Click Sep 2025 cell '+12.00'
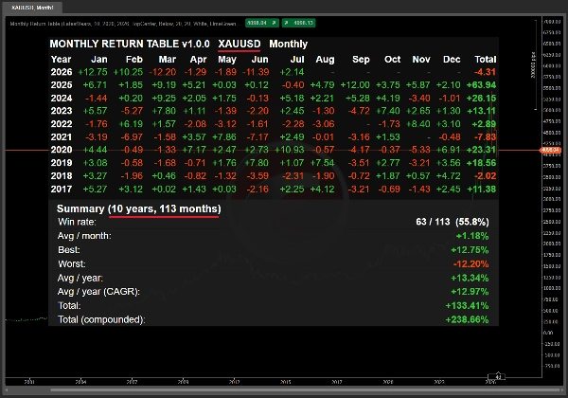The image size is (568, 398). [355, 85]
